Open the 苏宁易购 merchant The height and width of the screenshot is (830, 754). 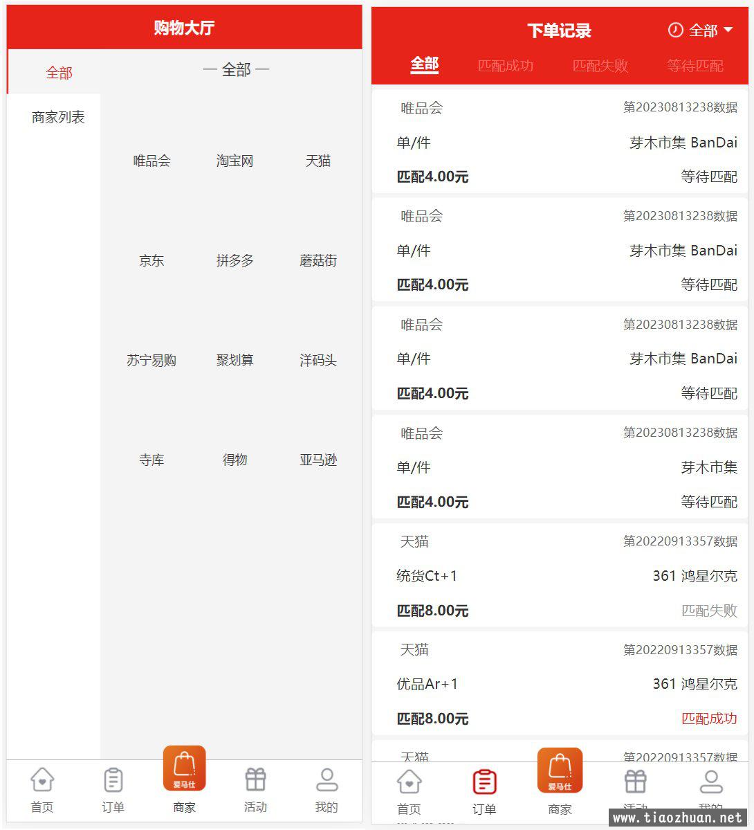point(151,361)
